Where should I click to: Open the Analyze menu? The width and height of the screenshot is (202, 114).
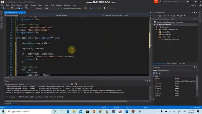[59, 5]
